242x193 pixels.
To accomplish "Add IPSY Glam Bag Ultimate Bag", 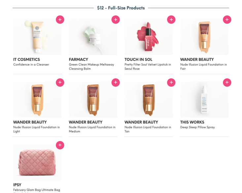I will pos(60,145).
